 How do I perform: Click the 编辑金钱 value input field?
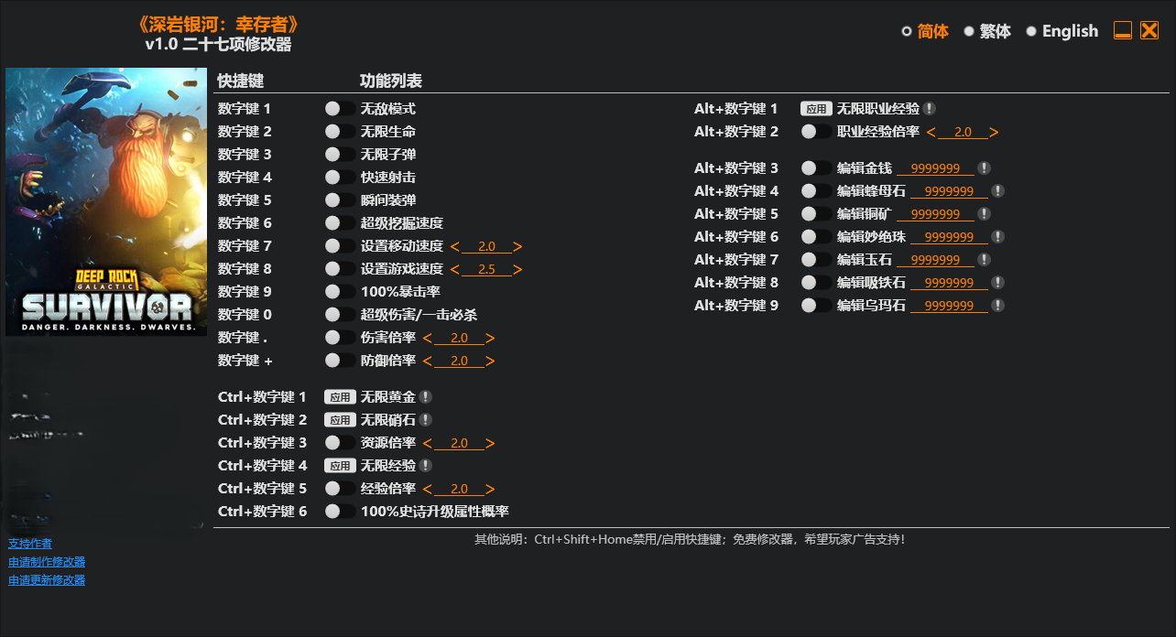(x=935, y=168)
